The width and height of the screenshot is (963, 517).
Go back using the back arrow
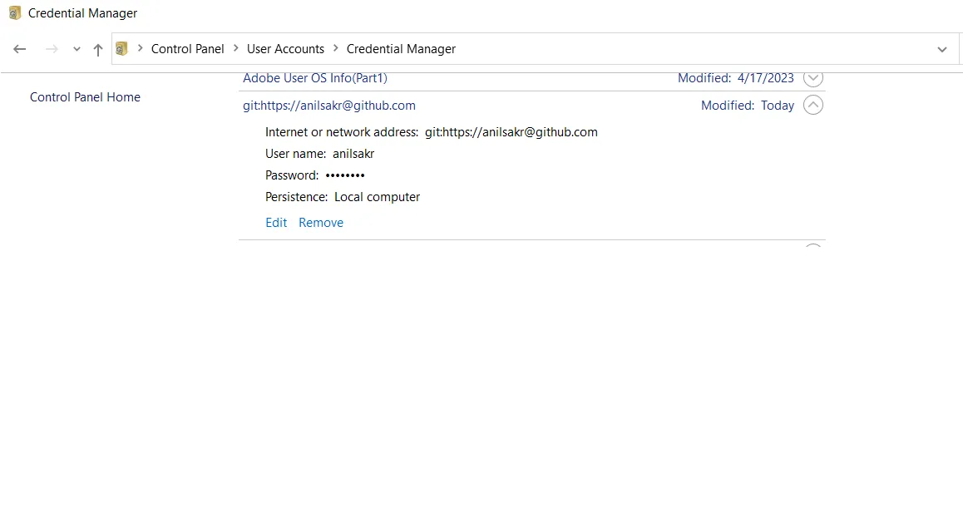(20, 49)
